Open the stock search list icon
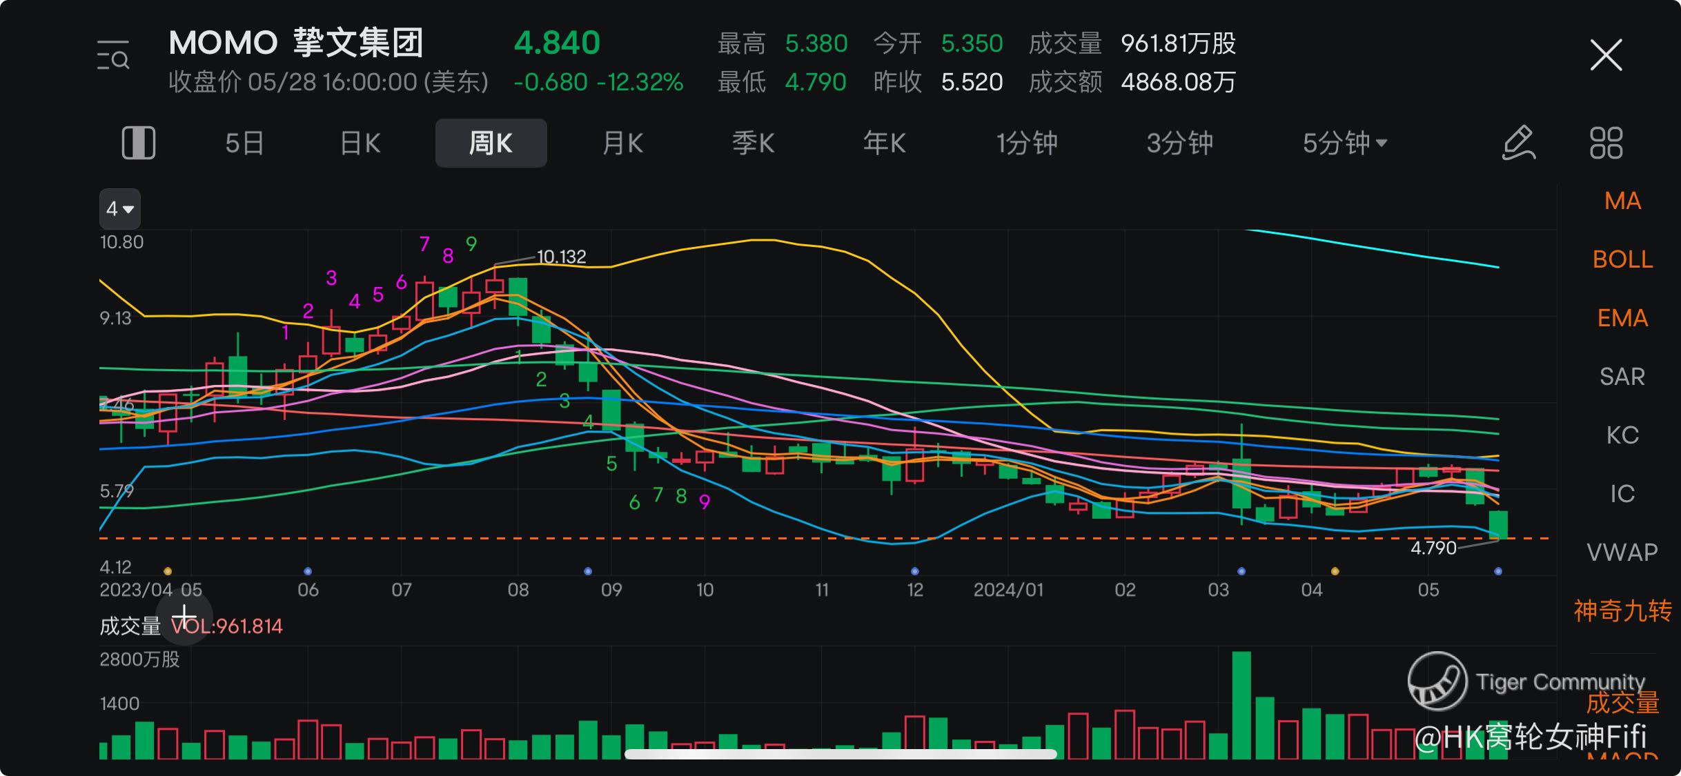The image size is (1681, 776). (x=113, y=56)
